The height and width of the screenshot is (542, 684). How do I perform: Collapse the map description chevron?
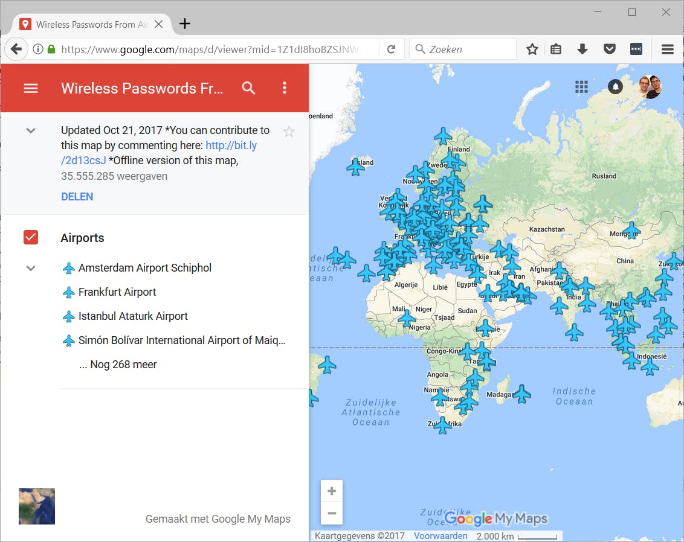[31, 130]
